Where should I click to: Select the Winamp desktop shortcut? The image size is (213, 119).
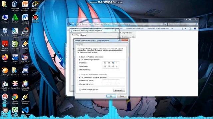(25, 45)
